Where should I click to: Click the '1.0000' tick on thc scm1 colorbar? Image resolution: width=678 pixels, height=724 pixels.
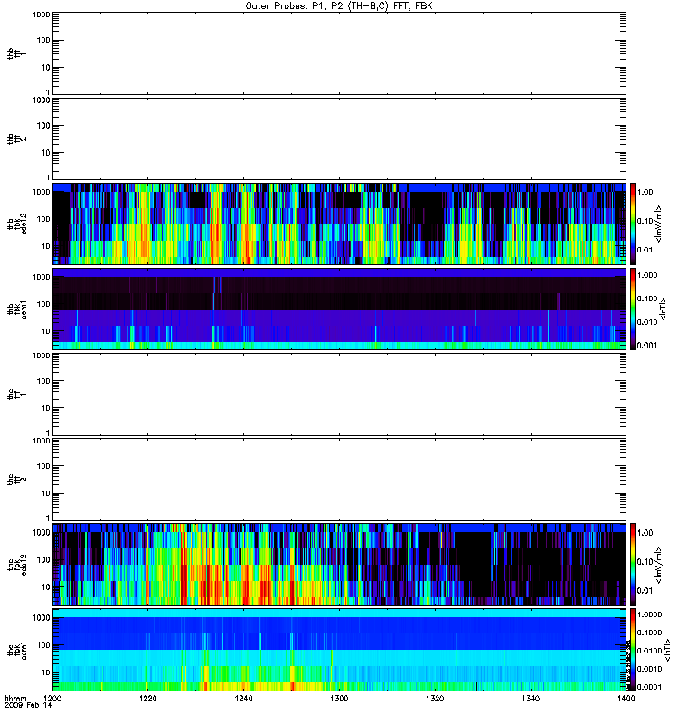click(649, 614)
